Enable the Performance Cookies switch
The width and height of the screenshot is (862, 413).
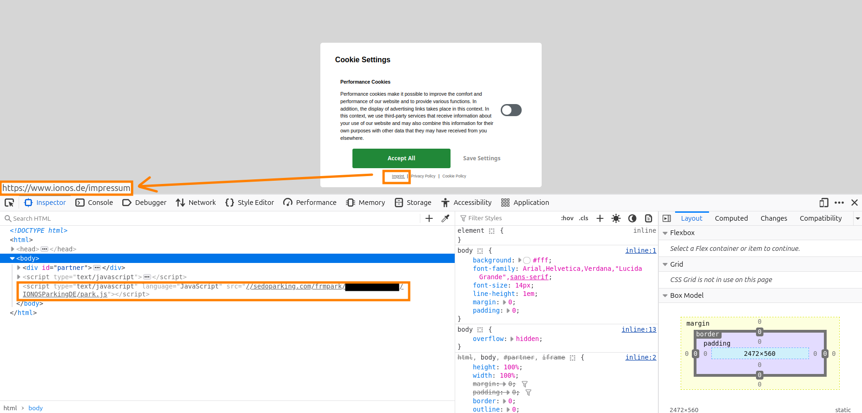pyautogui.click(x=511, y=110)
